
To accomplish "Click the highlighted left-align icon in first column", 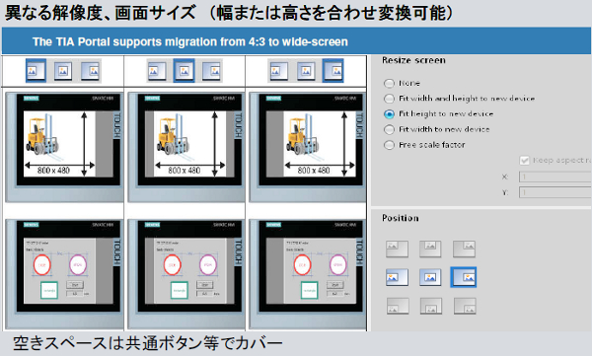I will 36,71.
